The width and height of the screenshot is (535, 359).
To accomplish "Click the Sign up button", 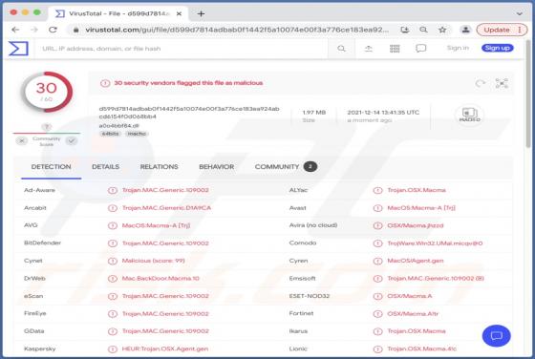I will [498, 48].
